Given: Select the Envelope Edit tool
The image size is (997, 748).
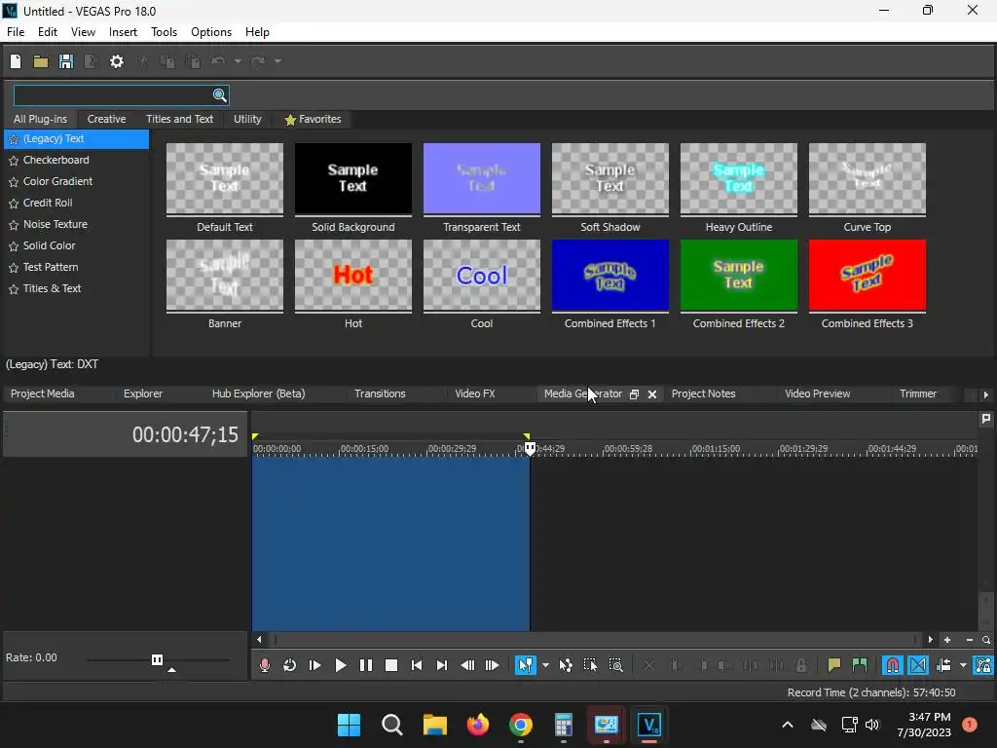Looking at the screenshot, I should tap(566, 665).
